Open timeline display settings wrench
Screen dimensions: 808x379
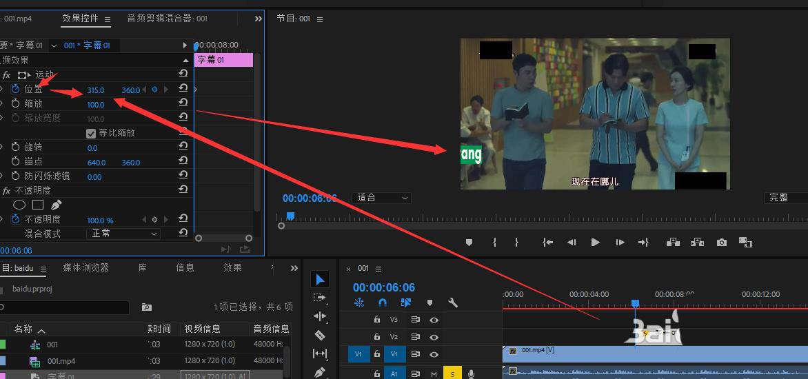click(x=453, y=303)
